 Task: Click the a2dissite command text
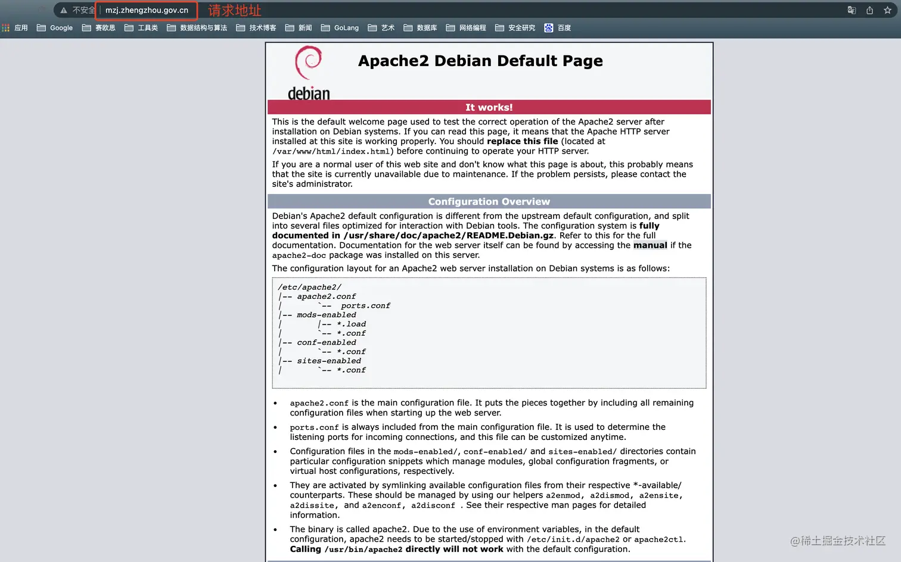(x=313, y=505)
